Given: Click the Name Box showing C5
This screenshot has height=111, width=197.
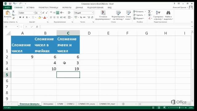Looking at the screenshot, I should (11, 27).
